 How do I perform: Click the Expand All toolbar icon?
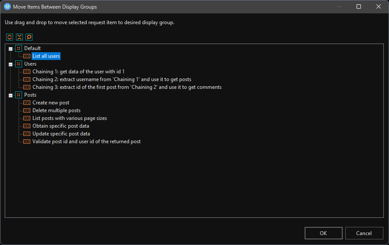point(10,37)
